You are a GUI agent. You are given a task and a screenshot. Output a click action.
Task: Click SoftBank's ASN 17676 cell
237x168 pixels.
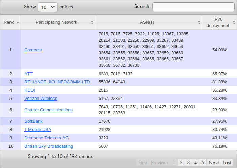(148, 121)
